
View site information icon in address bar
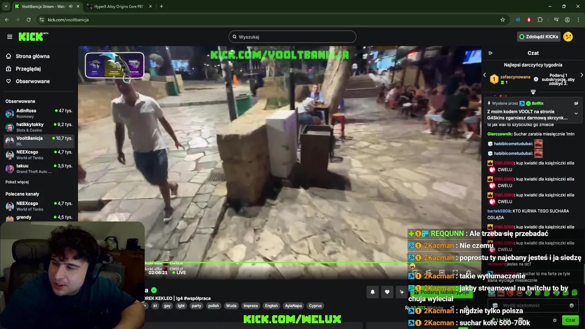42,20
